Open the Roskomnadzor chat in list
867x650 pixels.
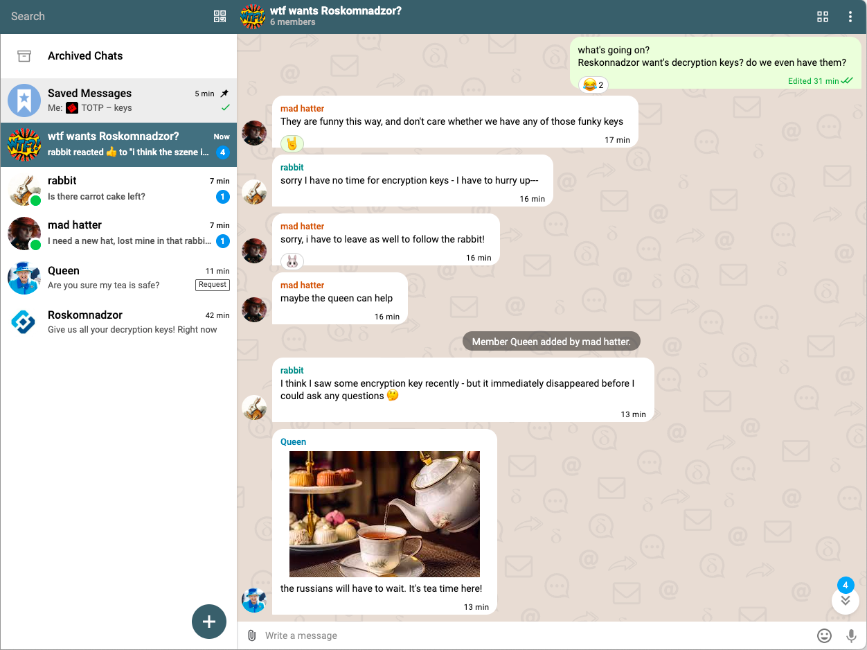(x=118, y=322)
